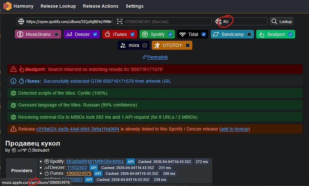Click the Beatport logo icon in provider badge
The width and height of the screenshot is (309, 186).
(x=262, y=34)
